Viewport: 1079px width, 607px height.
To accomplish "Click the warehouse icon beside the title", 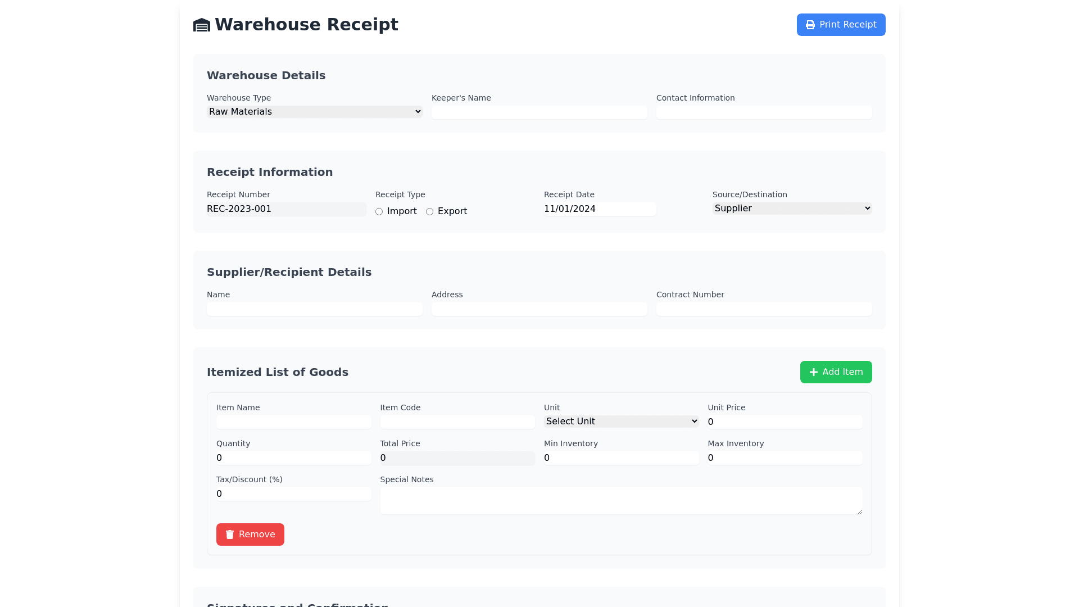I will 201,25.
